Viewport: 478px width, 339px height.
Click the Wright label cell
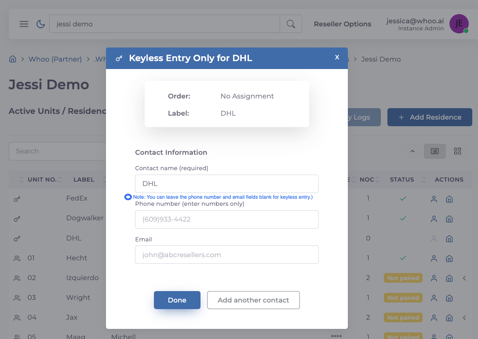[x=78, y=298]
